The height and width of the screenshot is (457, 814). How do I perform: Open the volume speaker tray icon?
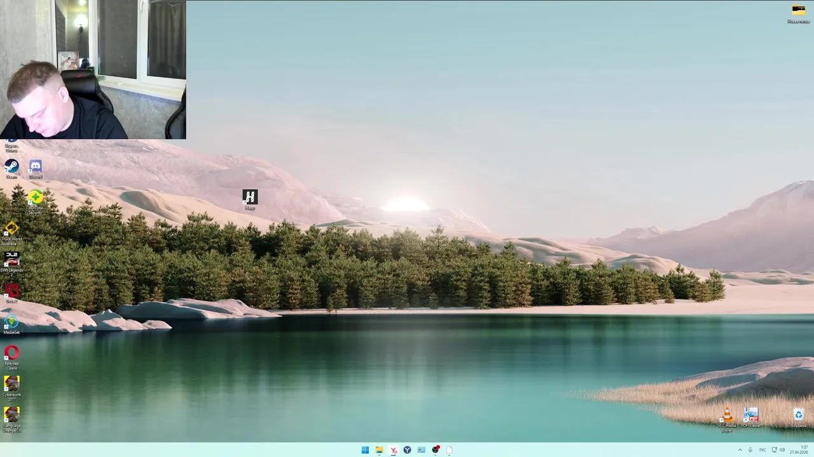(782, 450)
